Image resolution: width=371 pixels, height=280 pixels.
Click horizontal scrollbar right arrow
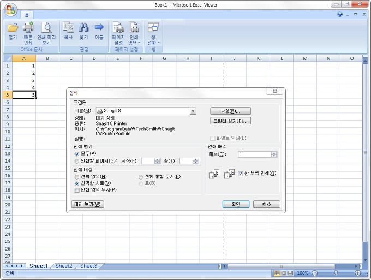tap(356, 266)
